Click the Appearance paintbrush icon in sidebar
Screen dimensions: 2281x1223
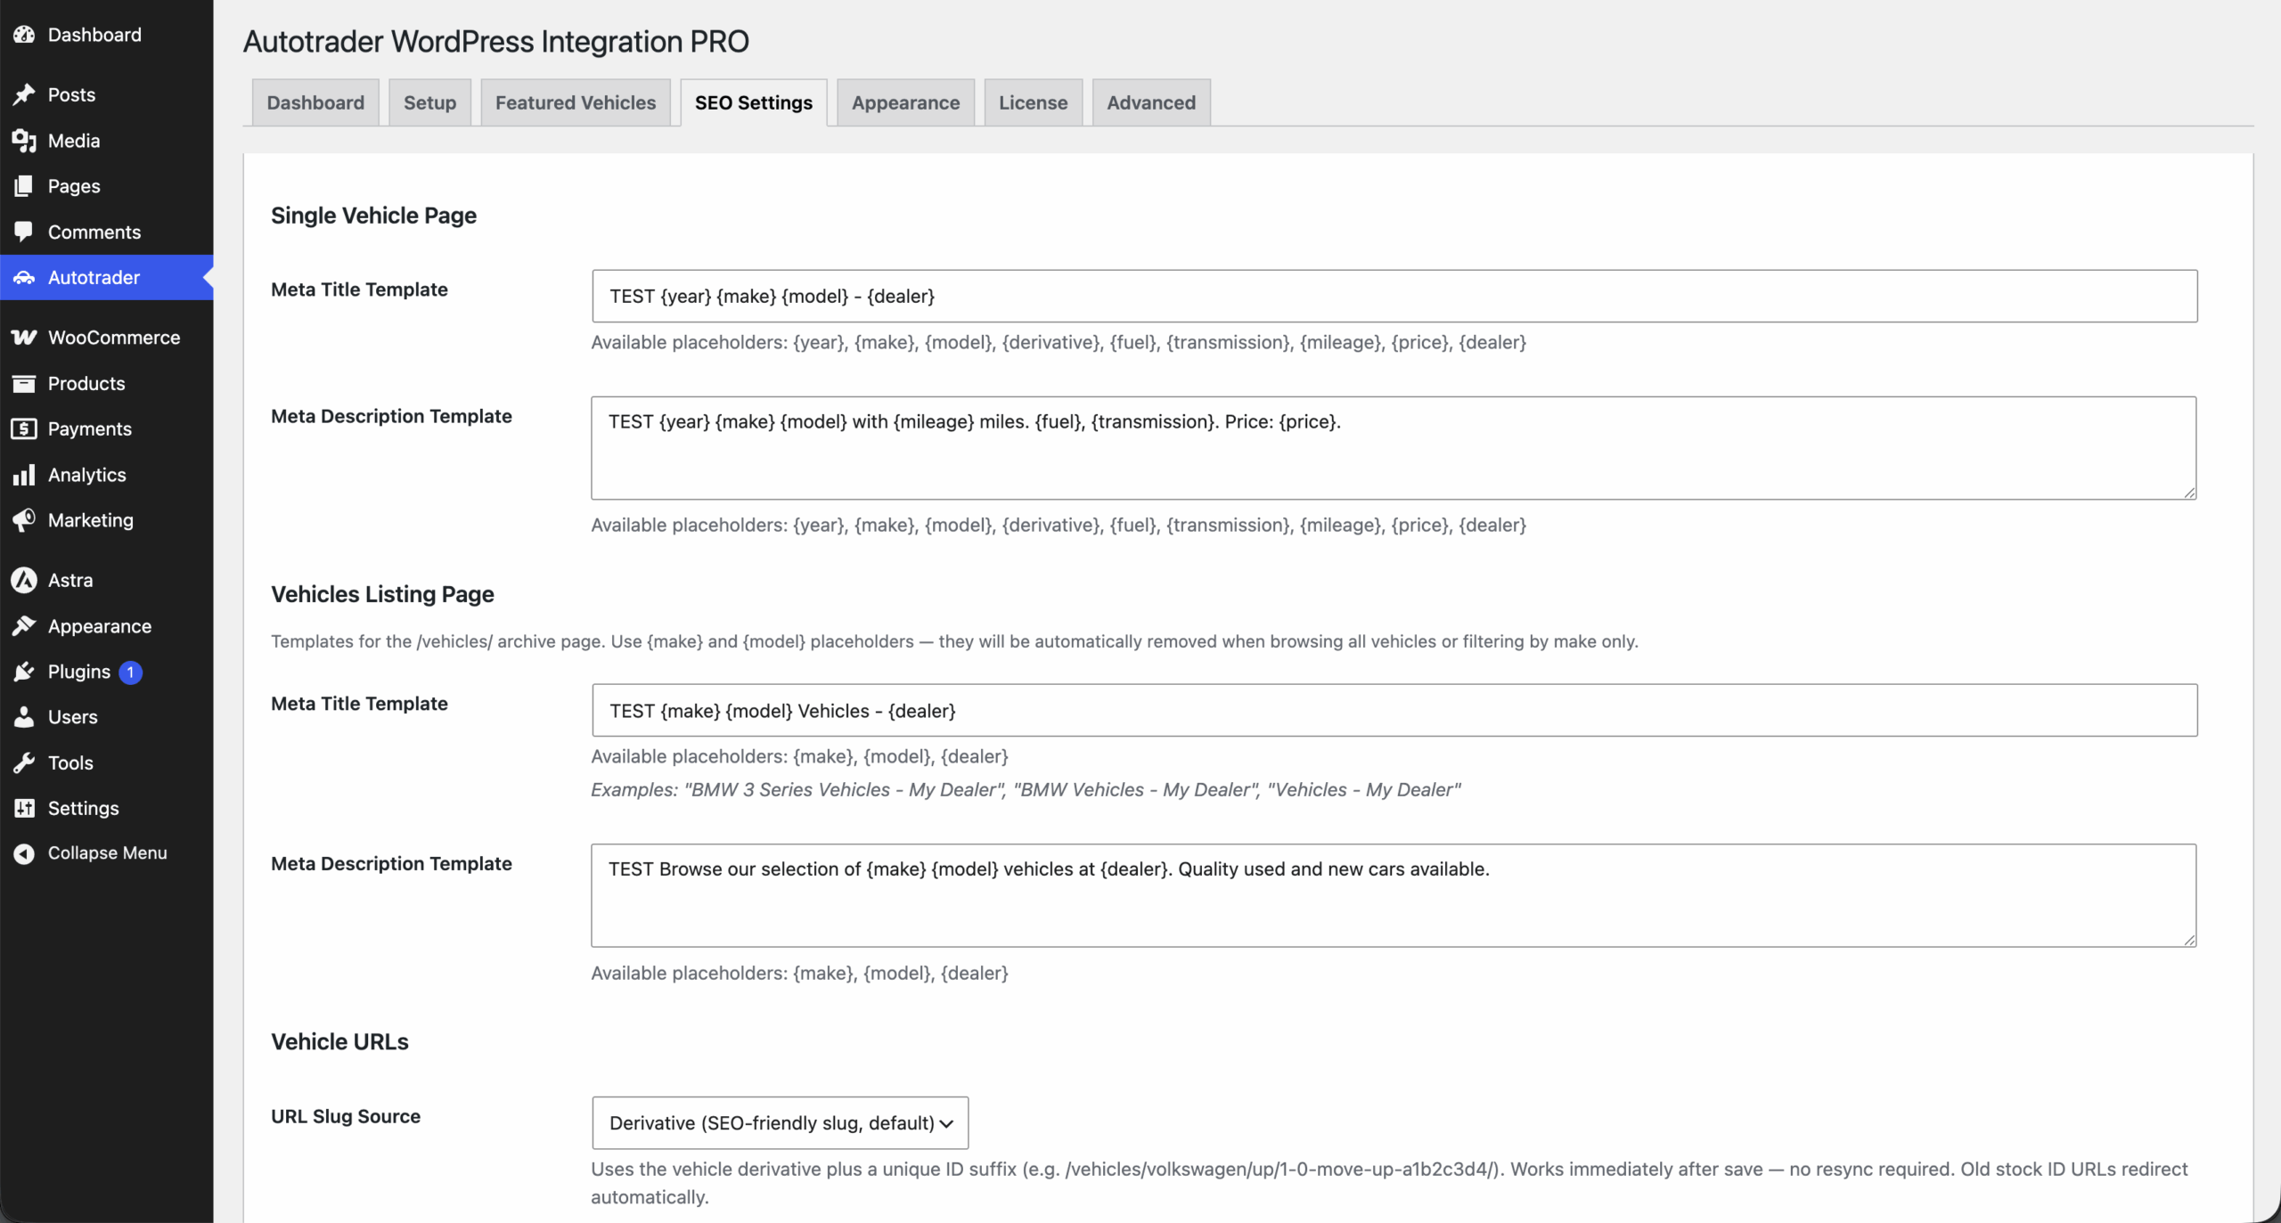click(x=24, y=626)
